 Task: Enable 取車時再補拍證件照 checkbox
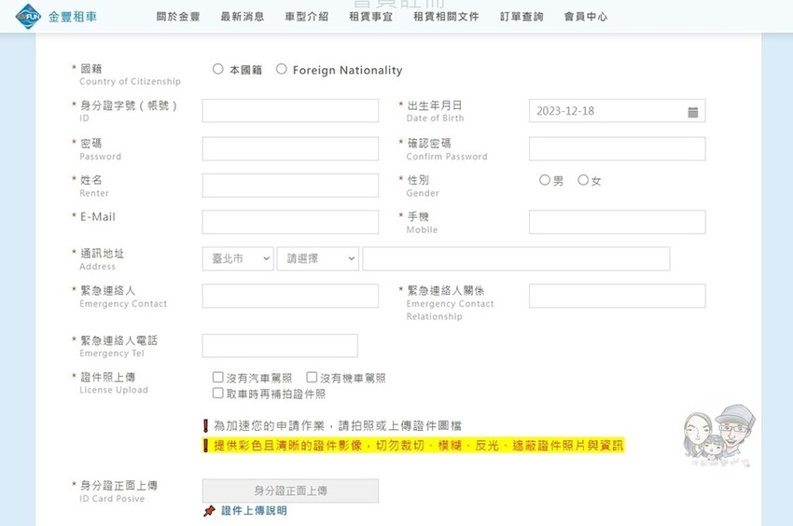[x=218, y=393]
